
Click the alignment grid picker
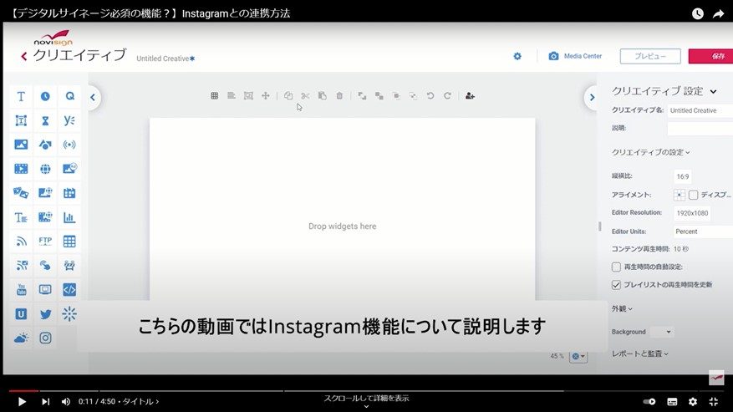point(680,195)
